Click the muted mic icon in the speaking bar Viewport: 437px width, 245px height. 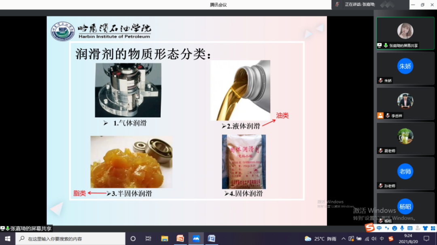click(x=337, y=4)
